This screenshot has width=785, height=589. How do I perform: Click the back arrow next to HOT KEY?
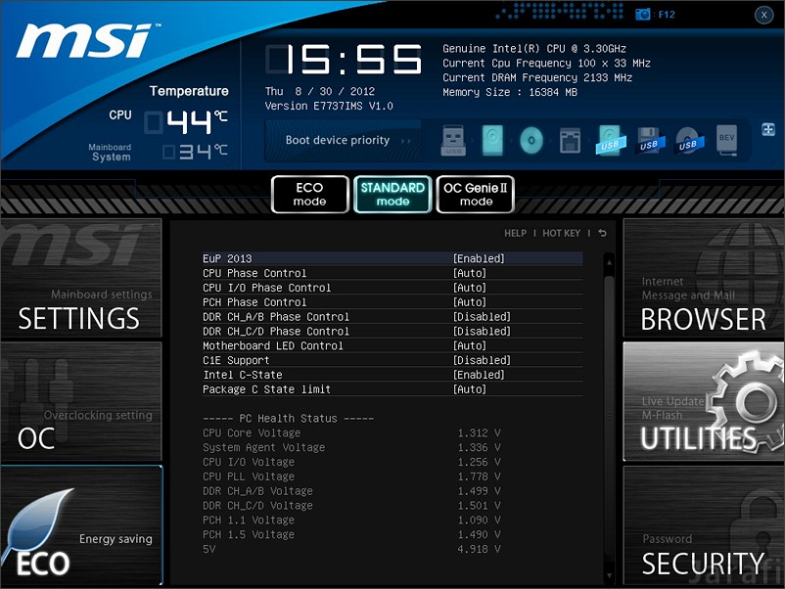point(602,233)
